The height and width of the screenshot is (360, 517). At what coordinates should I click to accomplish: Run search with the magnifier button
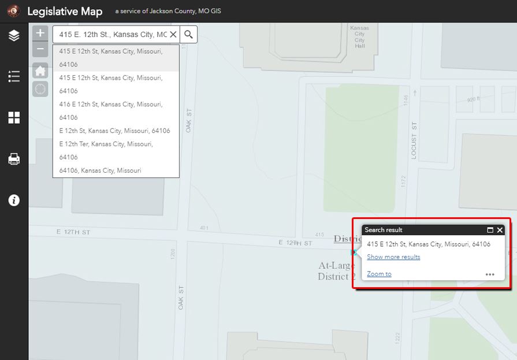(x=188, y=35)
